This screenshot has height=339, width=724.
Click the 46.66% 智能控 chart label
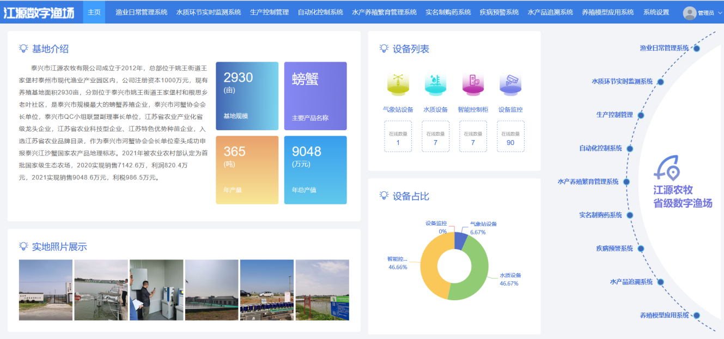(x=398, y=263)
